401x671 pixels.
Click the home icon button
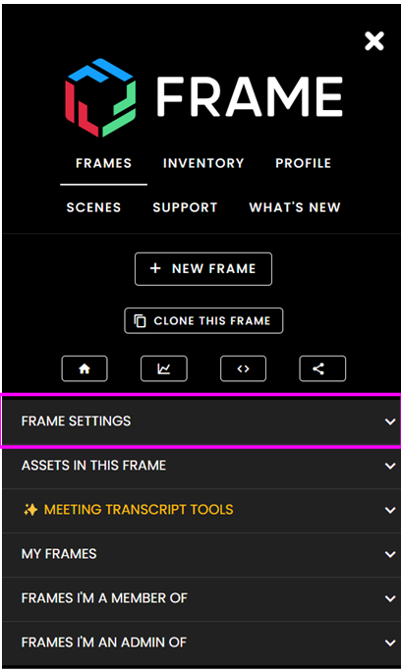tap(85, 368)
